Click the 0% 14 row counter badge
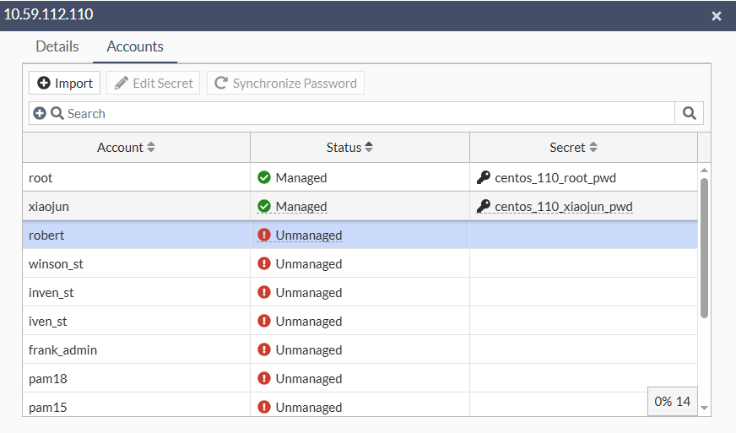This screenshot has width=736, height=433. (672, 402)
